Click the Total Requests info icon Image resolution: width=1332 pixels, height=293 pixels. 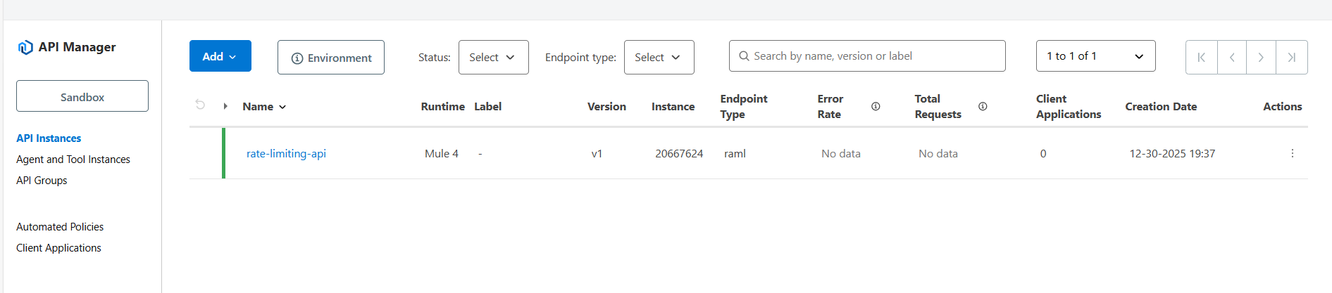click(x=983, y=106)
